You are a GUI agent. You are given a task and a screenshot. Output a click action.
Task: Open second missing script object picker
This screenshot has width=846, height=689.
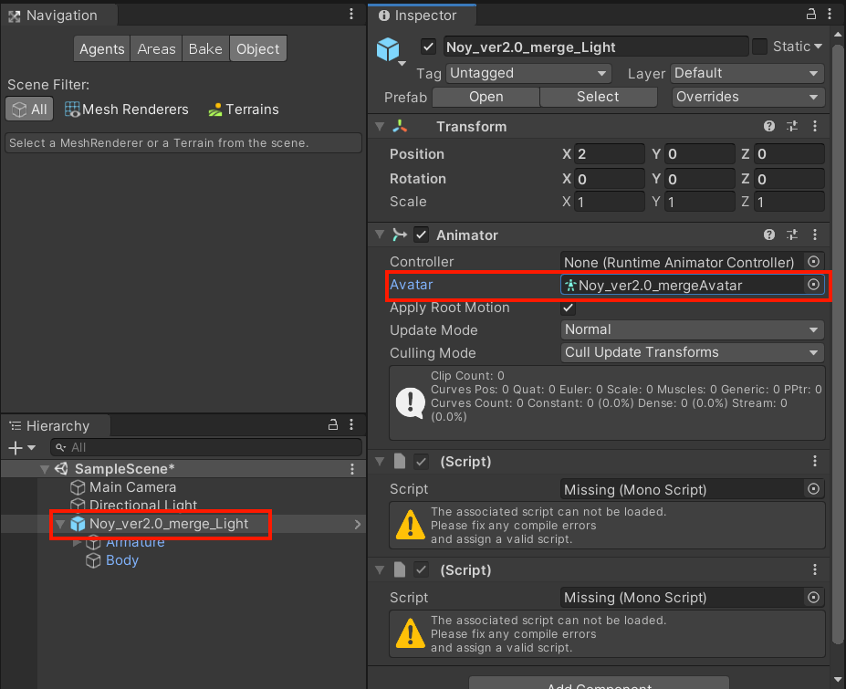pos(814,597)
